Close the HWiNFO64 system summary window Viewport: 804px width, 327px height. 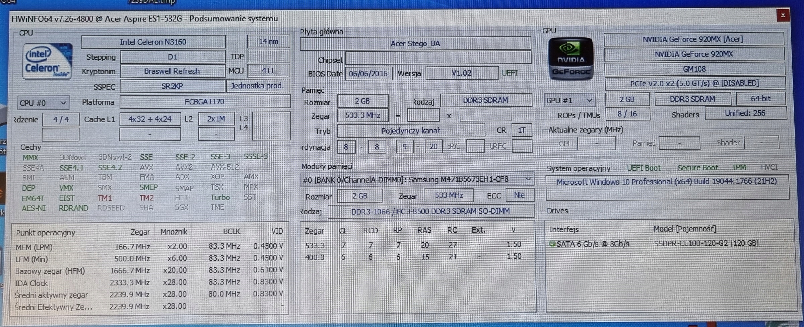[783, 15]
